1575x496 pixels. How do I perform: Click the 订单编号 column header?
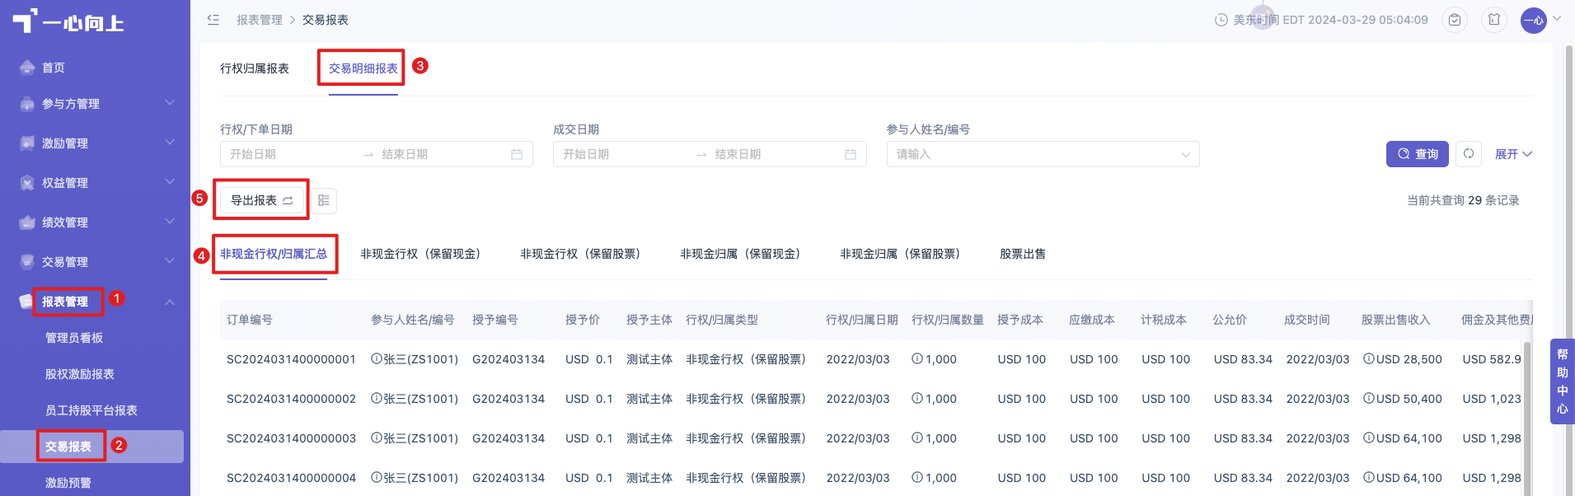250,320
